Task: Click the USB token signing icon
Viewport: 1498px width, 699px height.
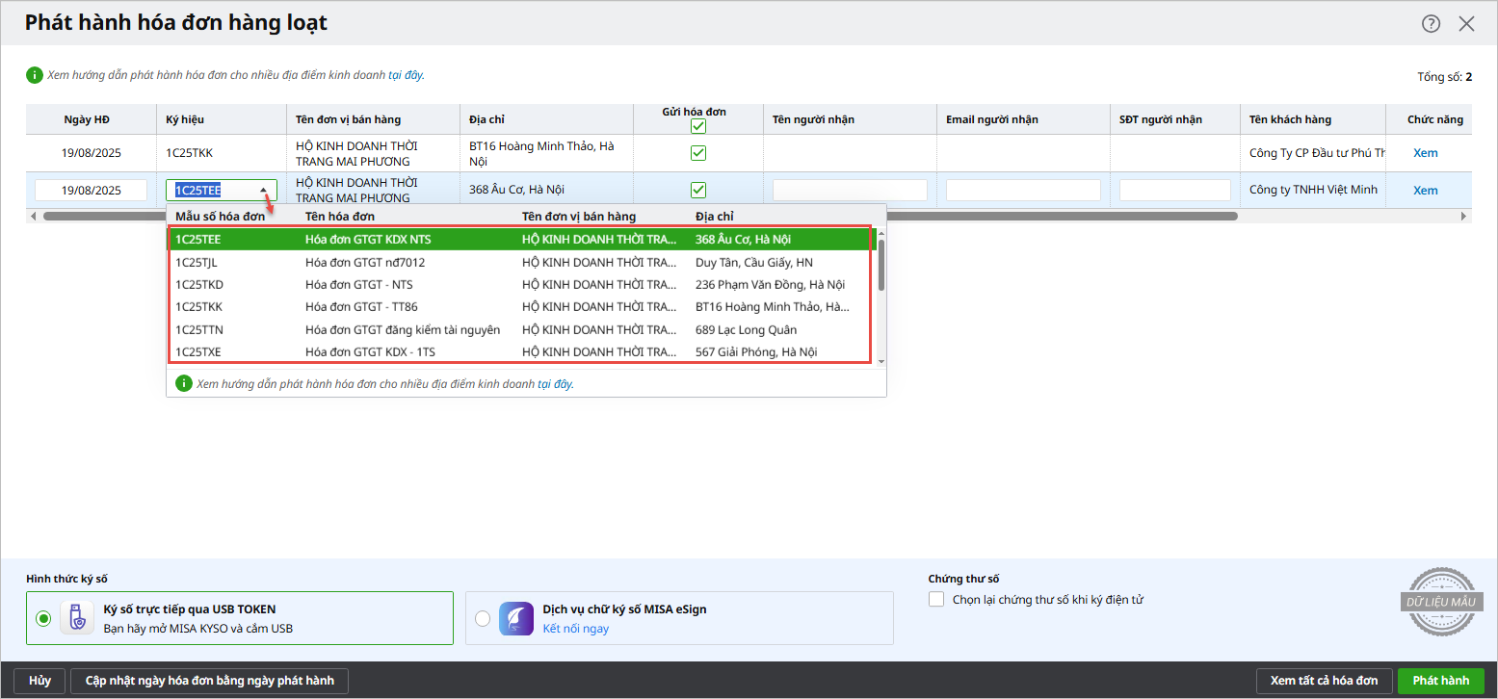Action: [x=77, y=618]
